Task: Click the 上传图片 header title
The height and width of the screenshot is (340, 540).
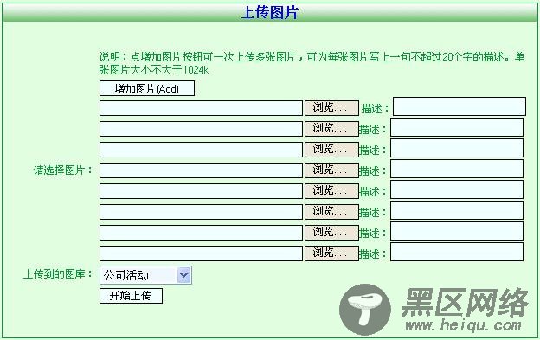Action: pyautogui.click(x=270, y=12)
